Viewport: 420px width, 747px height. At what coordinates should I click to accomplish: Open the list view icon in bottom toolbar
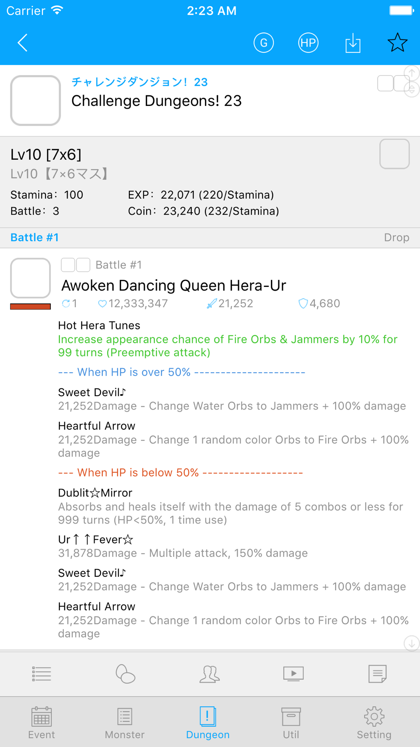coord(42,674)
